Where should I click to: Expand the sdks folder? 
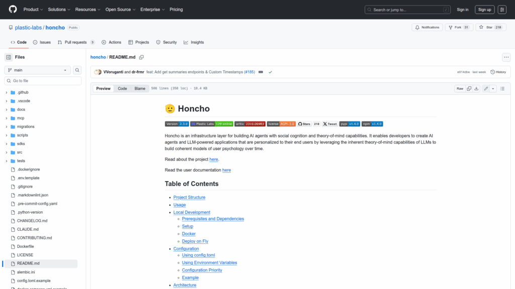coord(6,144)
